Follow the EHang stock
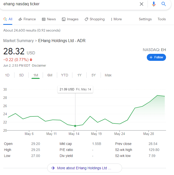Screen dimensions: 174x175 (156, 57)
